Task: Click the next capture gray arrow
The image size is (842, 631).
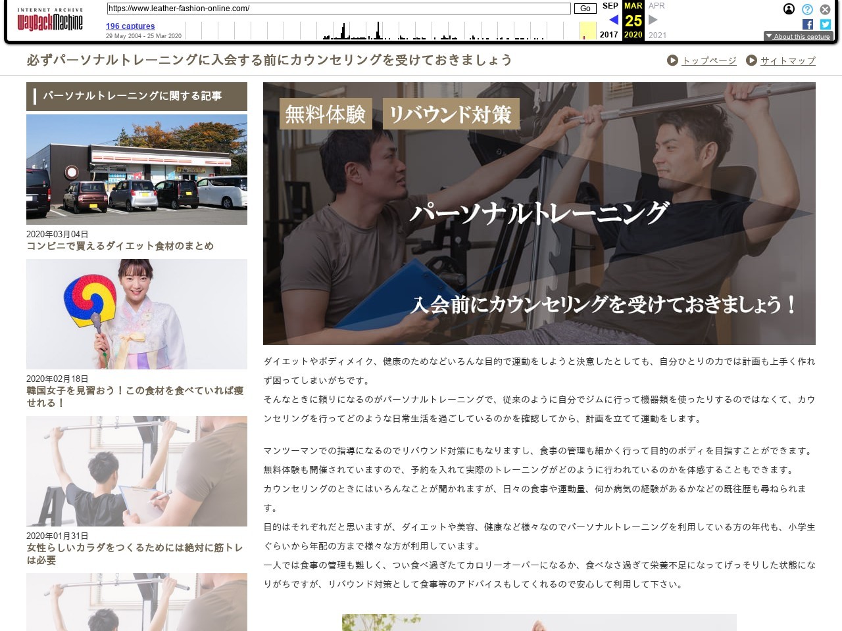Action: click(x=653, y=20)
